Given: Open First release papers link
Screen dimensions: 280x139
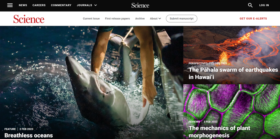Looking at the screenshot, I should (117, 18).
